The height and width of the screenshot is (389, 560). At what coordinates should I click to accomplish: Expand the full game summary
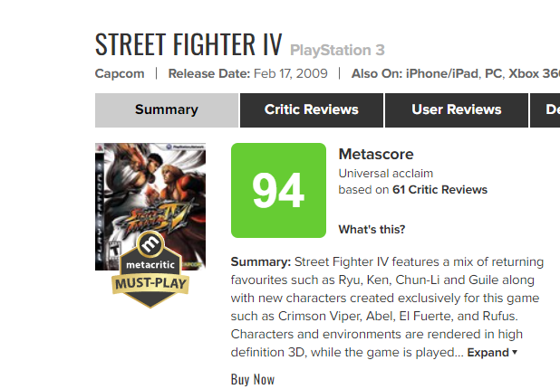[x=492, y=353]
